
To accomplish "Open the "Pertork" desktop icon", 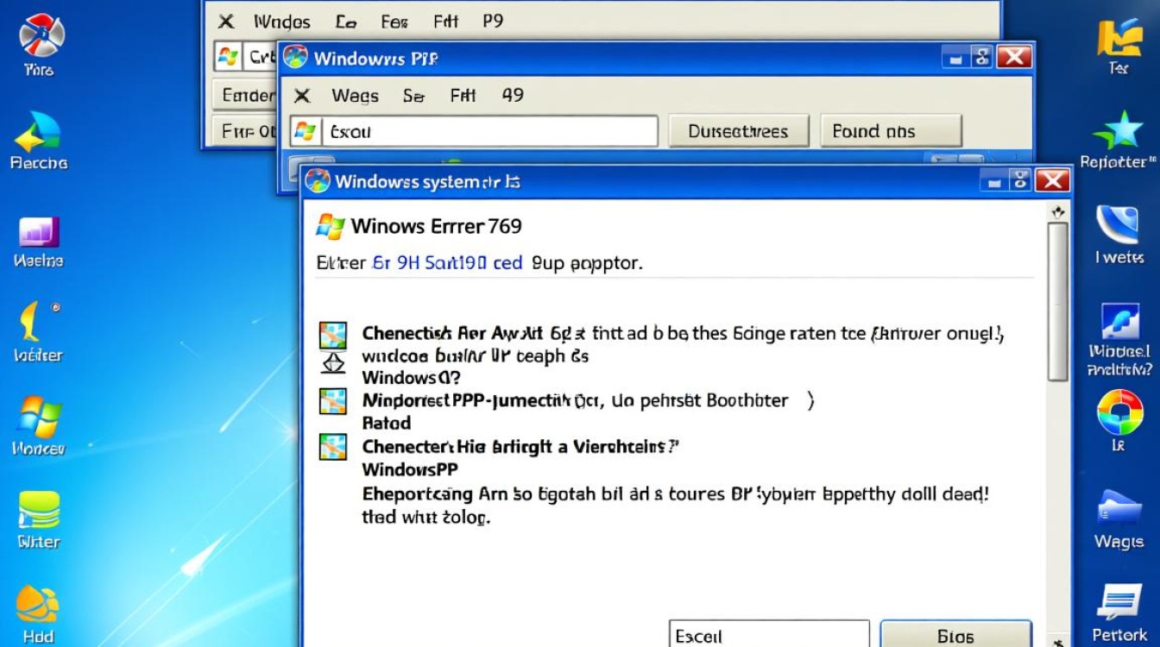I will (1119, 604).
